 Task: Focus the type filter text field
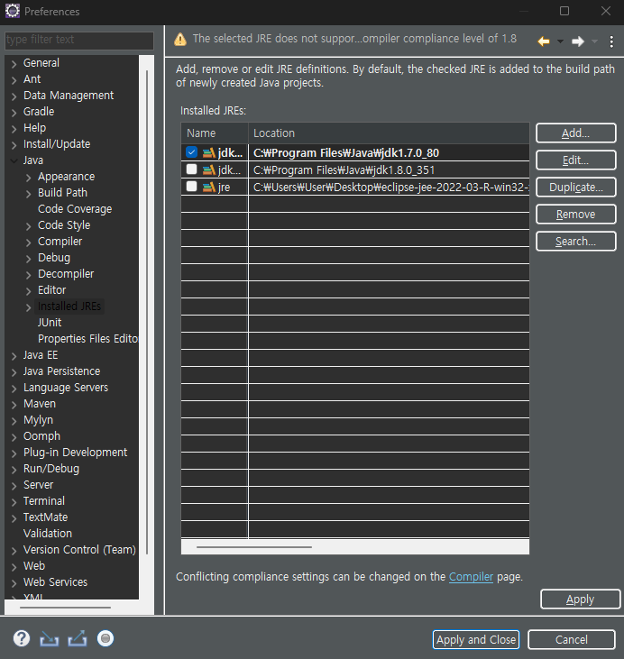tap(79, 40)
